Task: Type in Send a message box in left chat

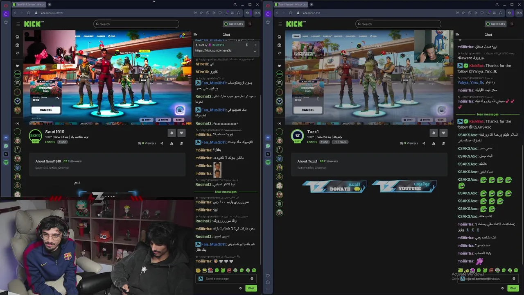Action: coord(226,279)
